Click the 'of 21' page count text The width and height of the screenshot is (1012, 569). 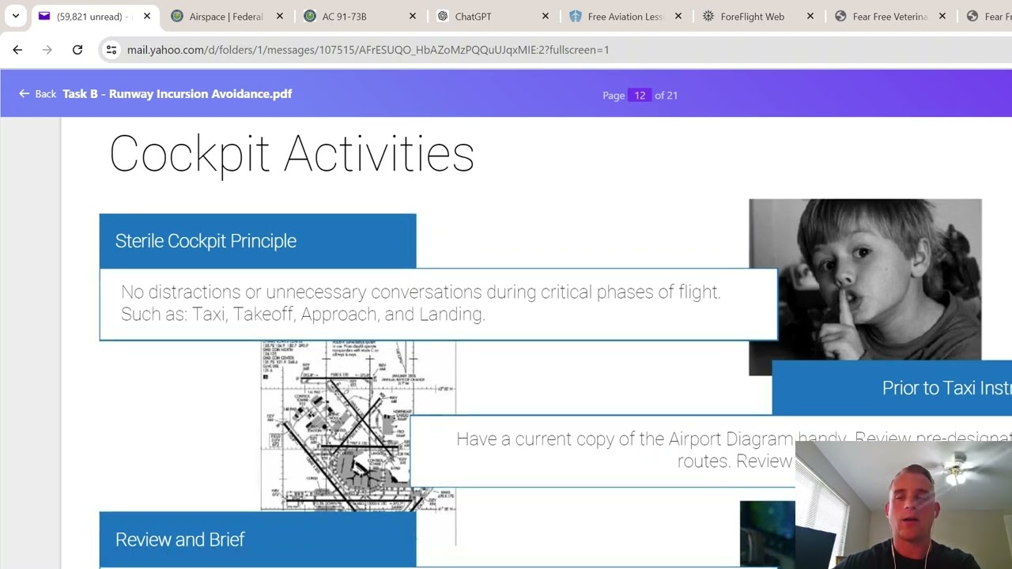[x=666, y=95]
